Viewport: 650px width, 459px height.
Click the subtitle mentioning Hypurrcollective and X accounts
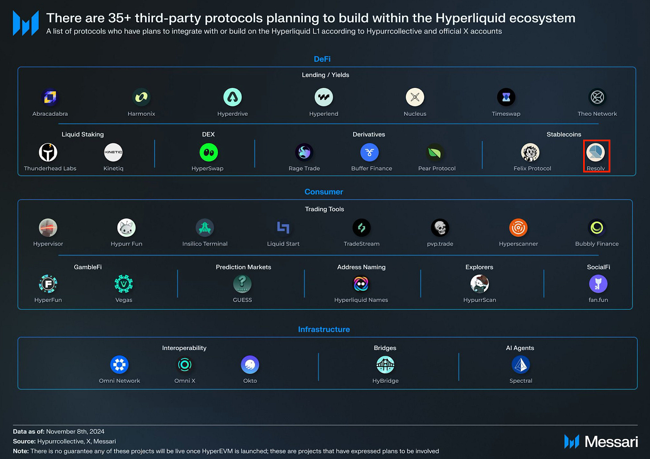(x=274, y=31)
